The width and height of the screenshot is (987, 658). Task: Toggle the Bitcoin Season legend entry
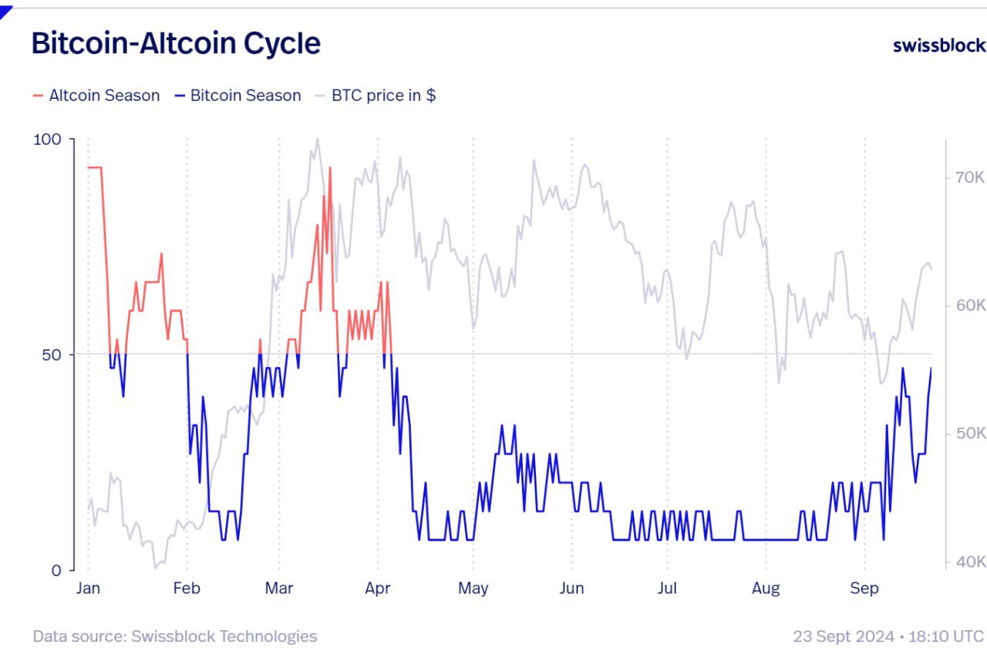[x=245, y=96]
